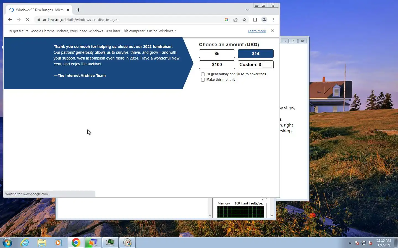Image resolution: width=398 pixels, height=248 pixels.
Task: Click the scroll down arrow in Resource Monitor graphs pane
Action: pyautogui.click(x=272, y=216)
